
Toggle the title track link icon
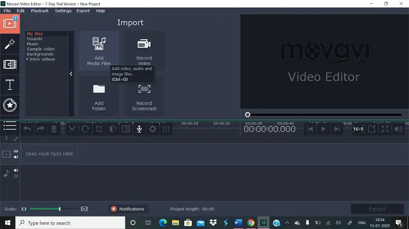tap(16, 139)
